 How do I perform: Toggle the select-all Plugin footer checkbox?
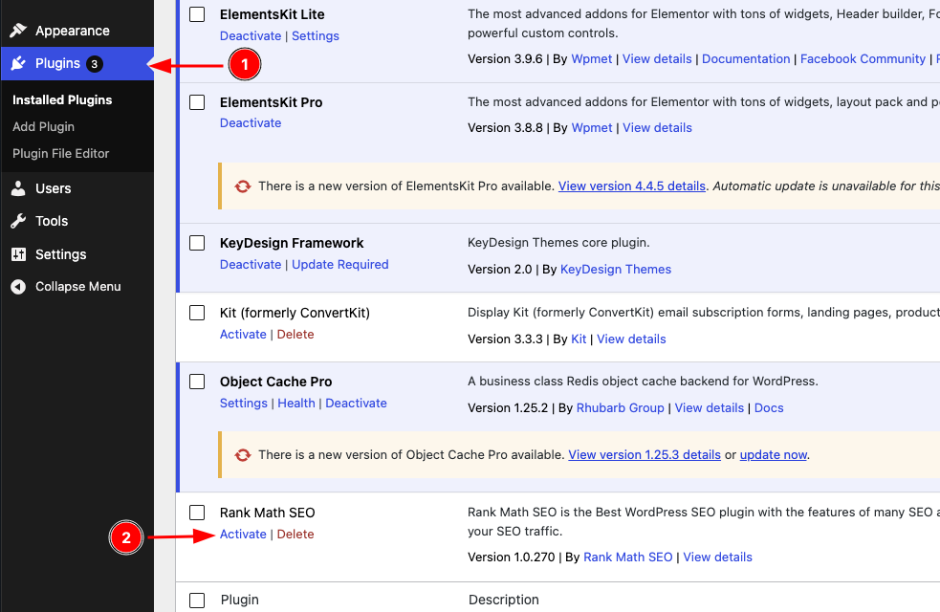tap(197, 600)
